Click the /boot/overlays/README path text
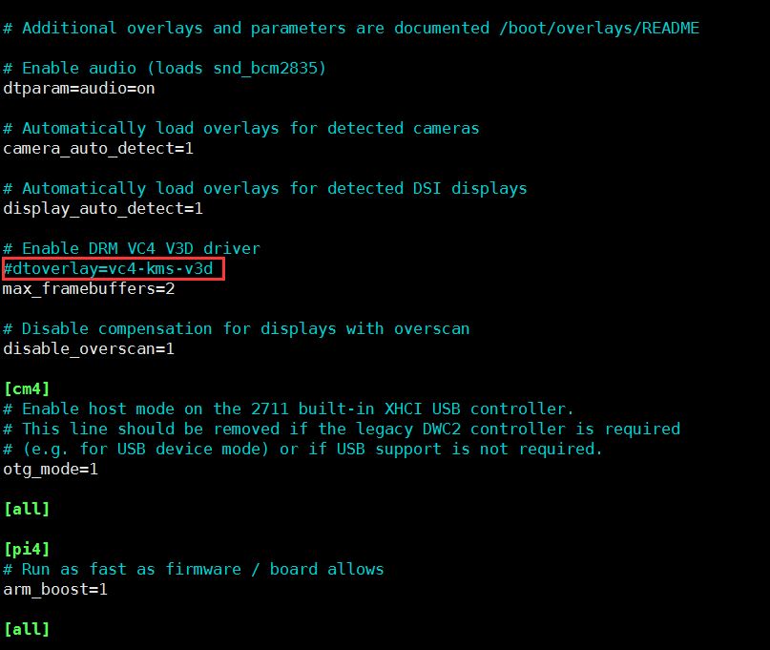The width and height of the screenshot is (770, 650). [598, 28]
